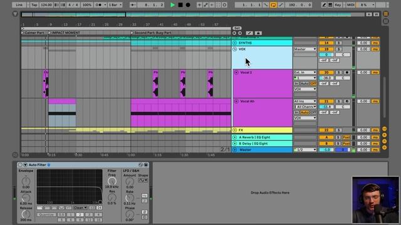401x225 pixels.
Task: Toggle Auto Filter device activator
Action: point(21,165)
